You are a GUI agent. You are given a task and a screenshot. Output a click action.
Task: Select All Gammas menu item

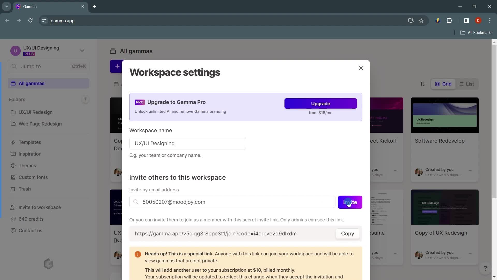coord(31,83)
